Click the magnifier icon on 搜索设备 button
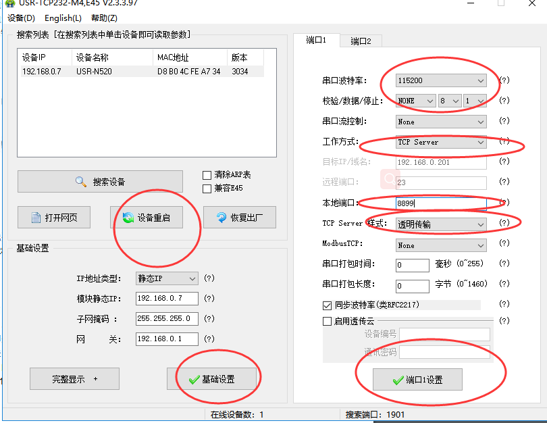547x423 pixels. click(81, 182)
